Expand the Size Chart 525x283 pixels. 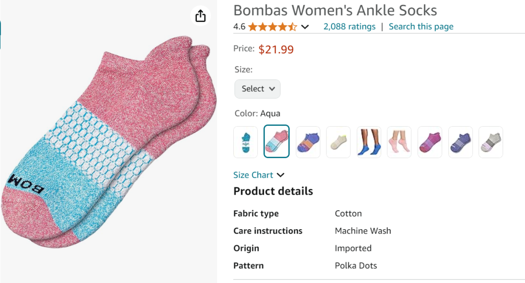tap(259, 175)
